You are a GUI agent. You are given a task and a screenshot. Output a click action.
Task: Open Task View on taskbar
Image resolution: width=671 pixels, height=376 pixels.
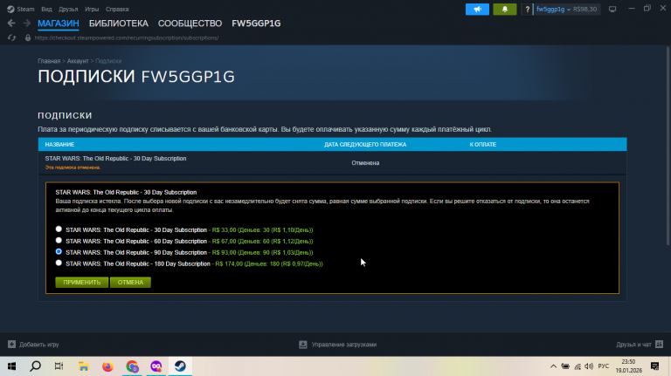59,366
